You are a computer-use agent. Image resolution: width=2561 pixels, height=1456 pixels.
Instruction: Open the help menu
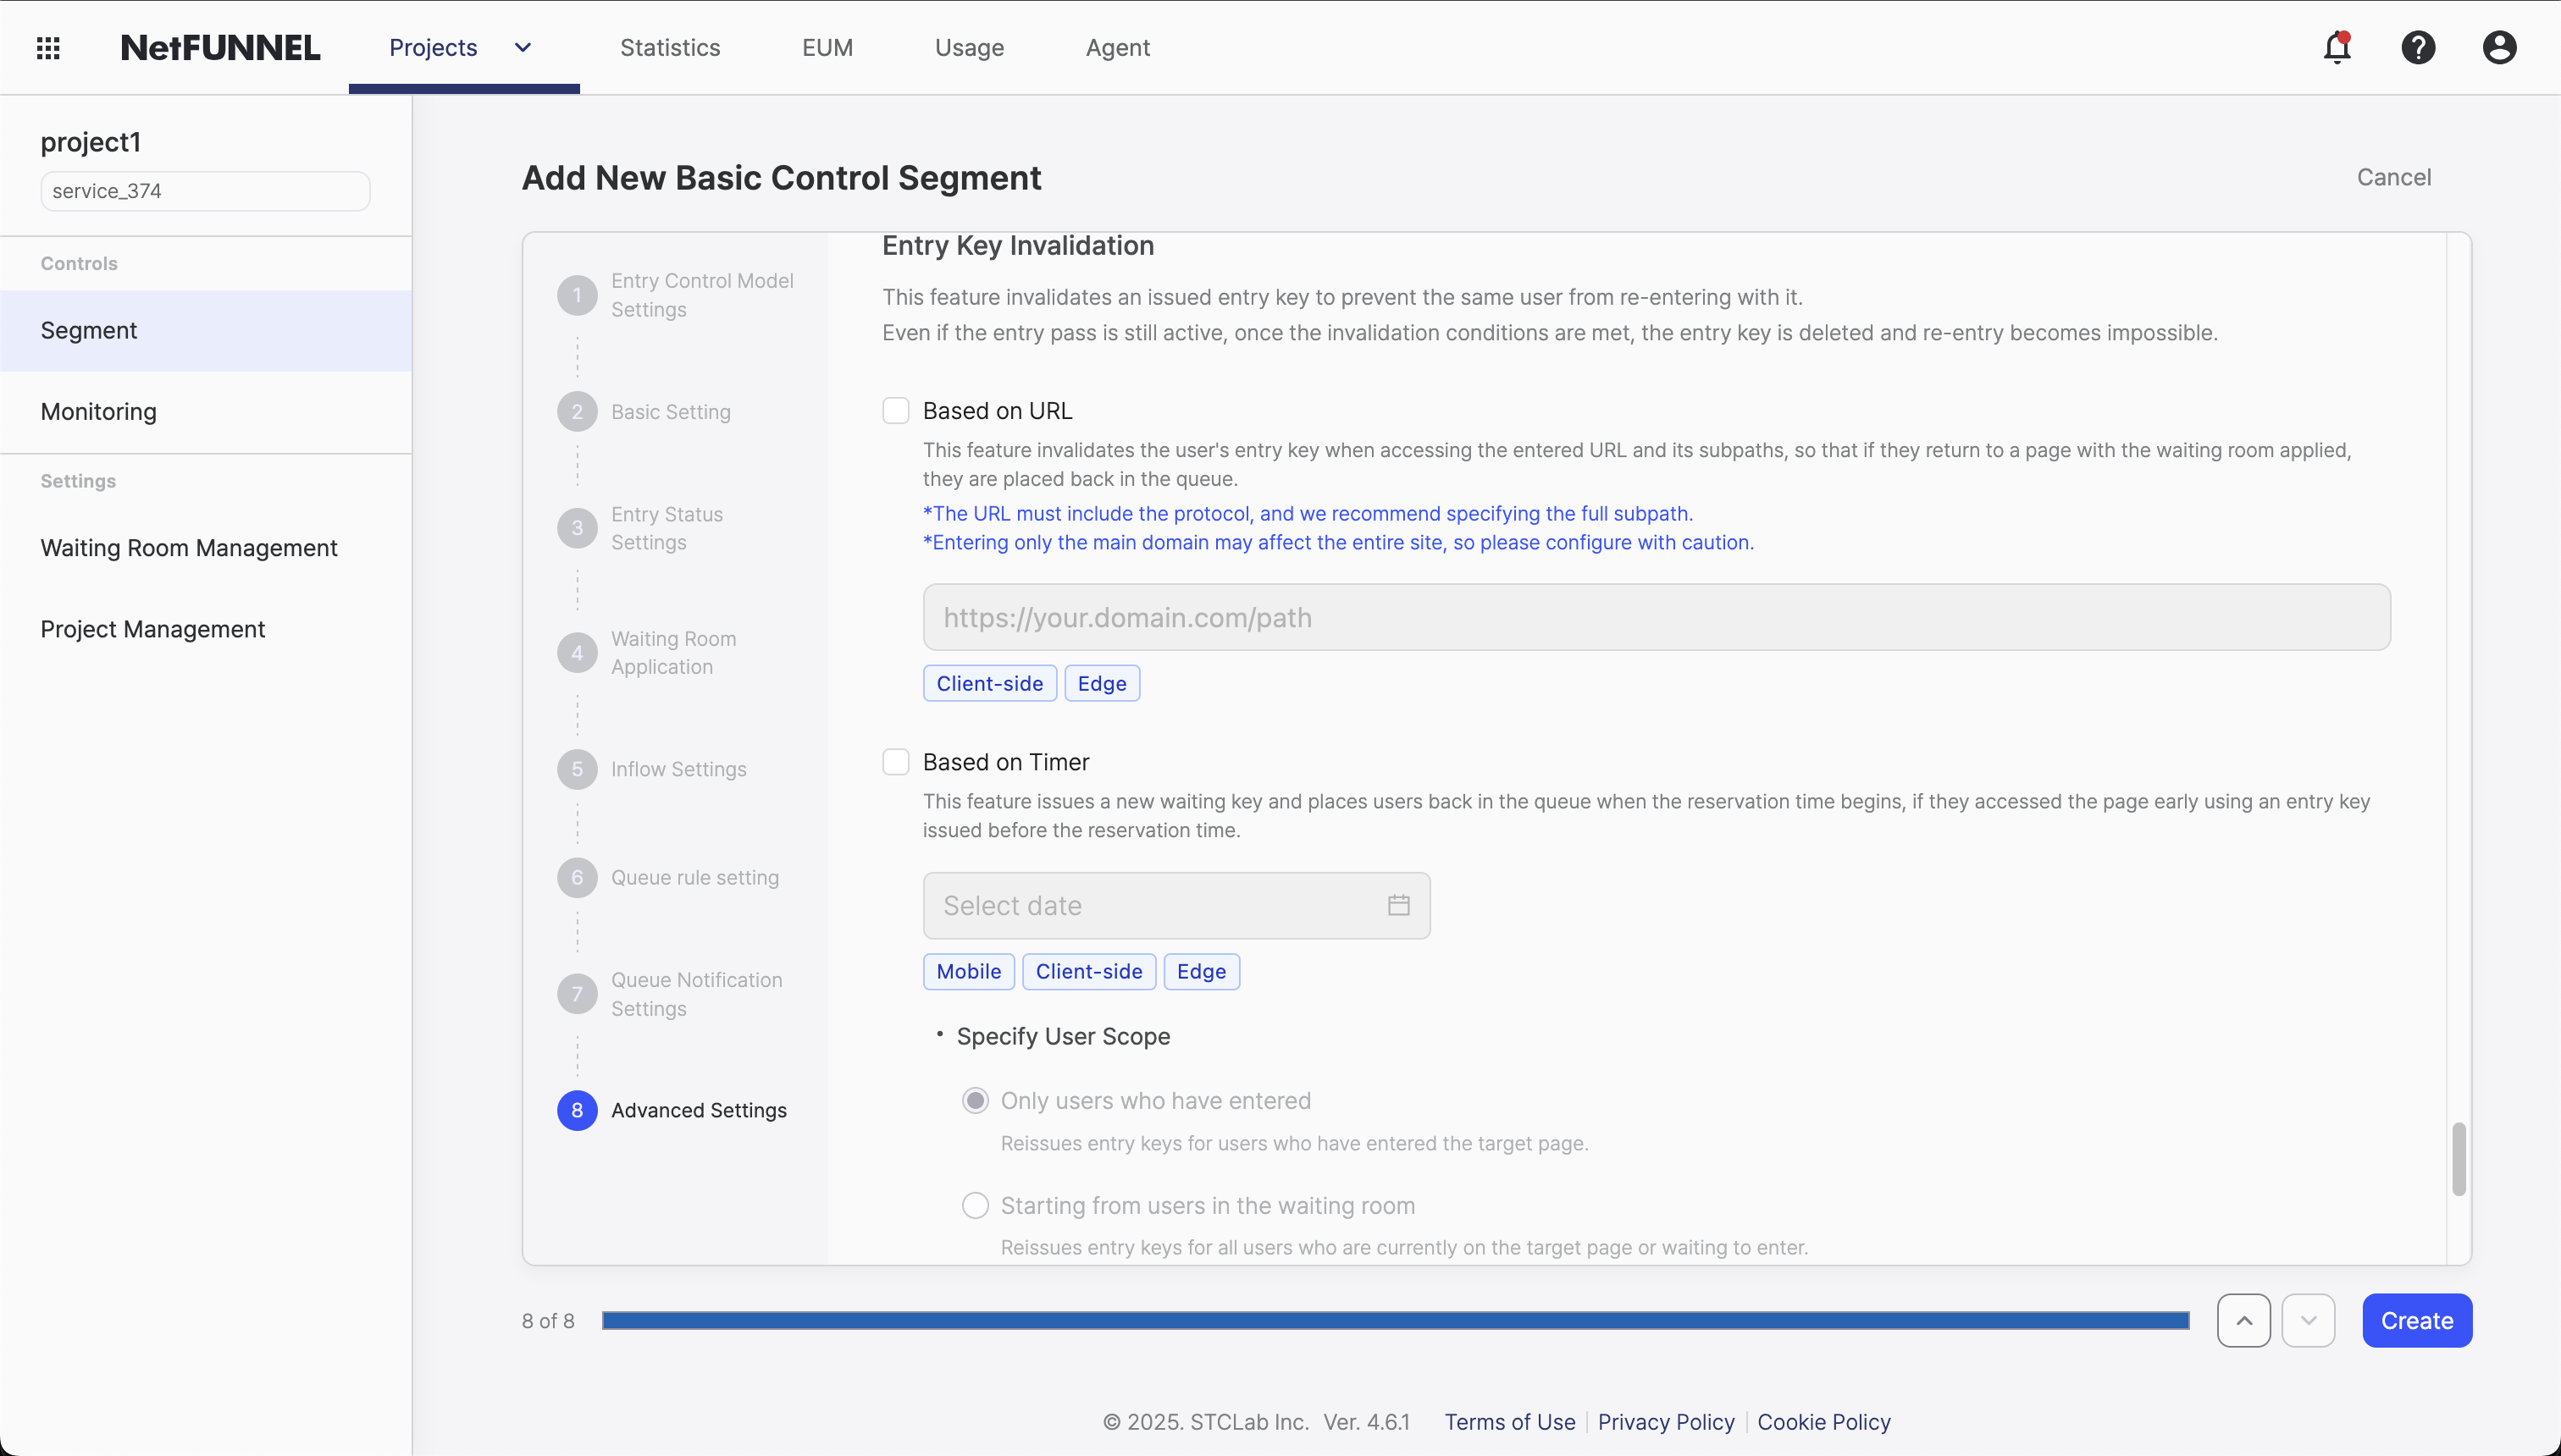click(2419, 47)
